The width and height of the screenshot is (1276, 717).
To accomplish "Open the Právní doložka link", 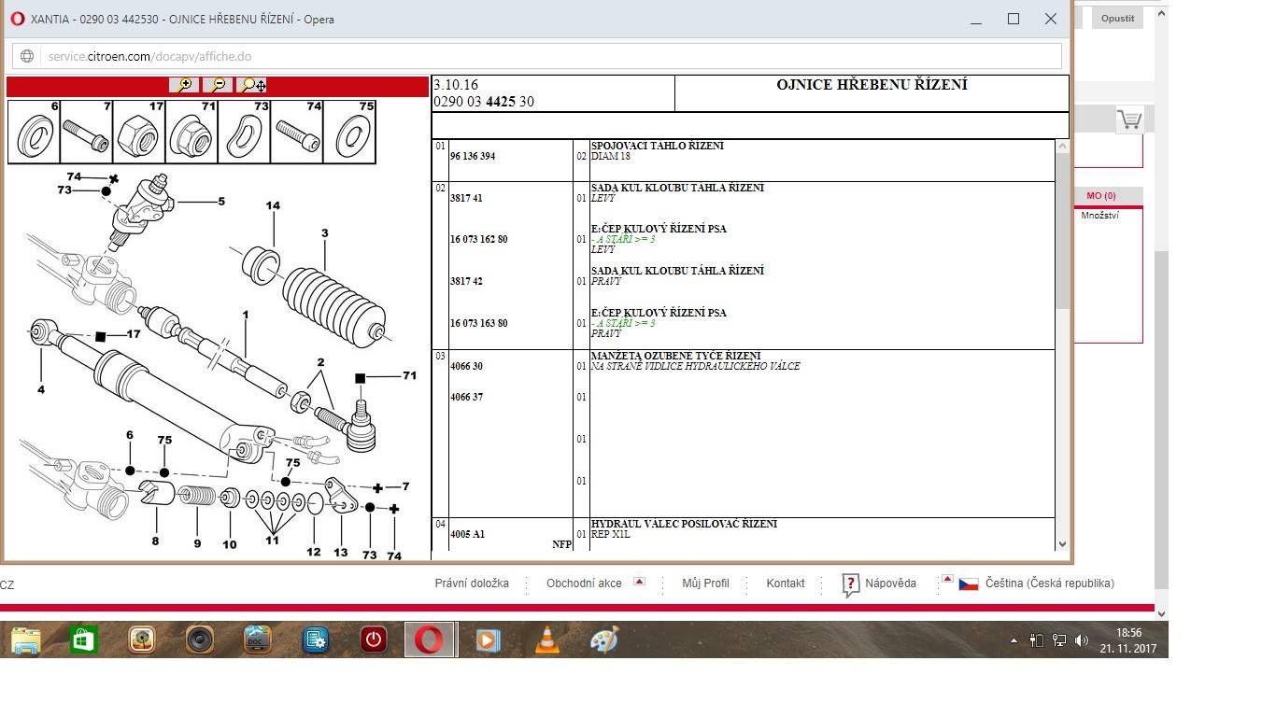I will 472,583.
